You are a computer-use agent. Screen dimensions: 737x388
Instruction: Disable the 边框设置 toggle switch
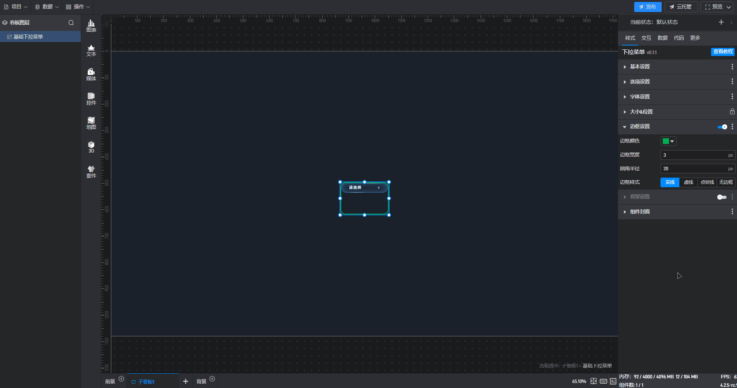pyautogui.click(x=722, y=127)
